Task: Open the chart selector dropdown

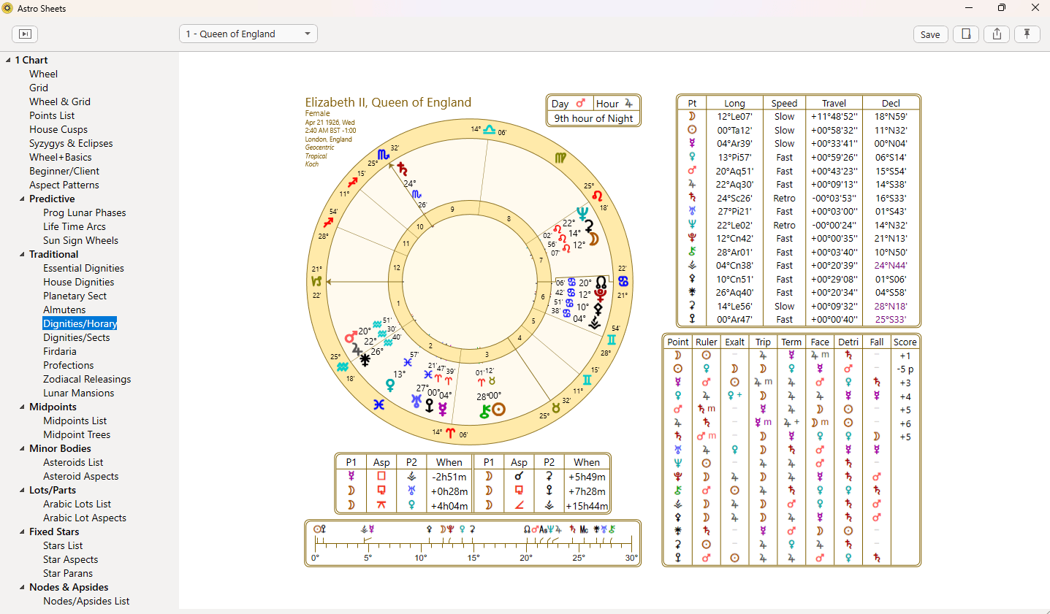Action: click(248, 34)
